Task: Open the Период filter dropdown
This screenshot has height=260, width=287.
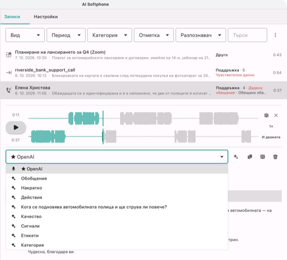Action: point(66,35)
